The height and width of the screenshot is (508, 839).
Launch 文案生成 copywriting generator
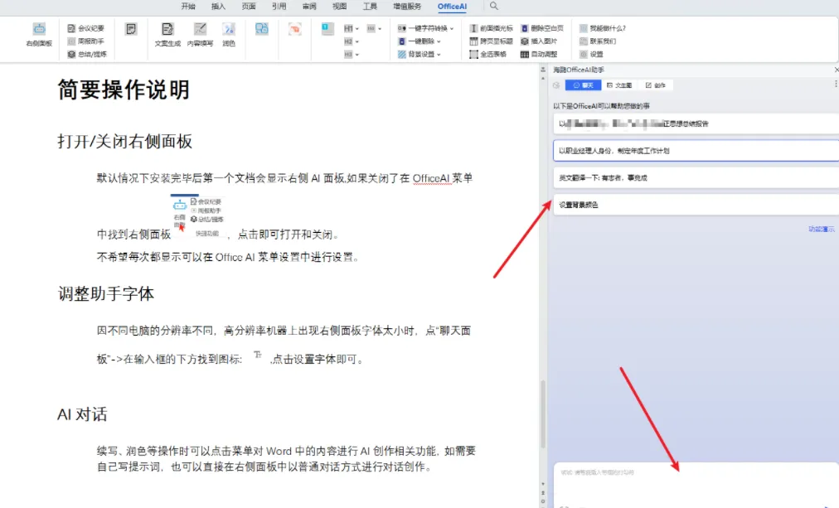[167, 35]
